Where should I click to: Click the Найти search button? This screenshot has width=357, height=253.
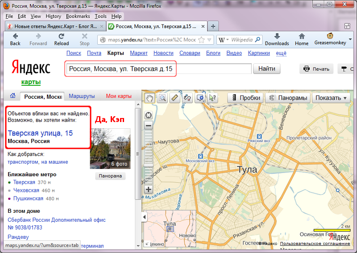point(266,69)
